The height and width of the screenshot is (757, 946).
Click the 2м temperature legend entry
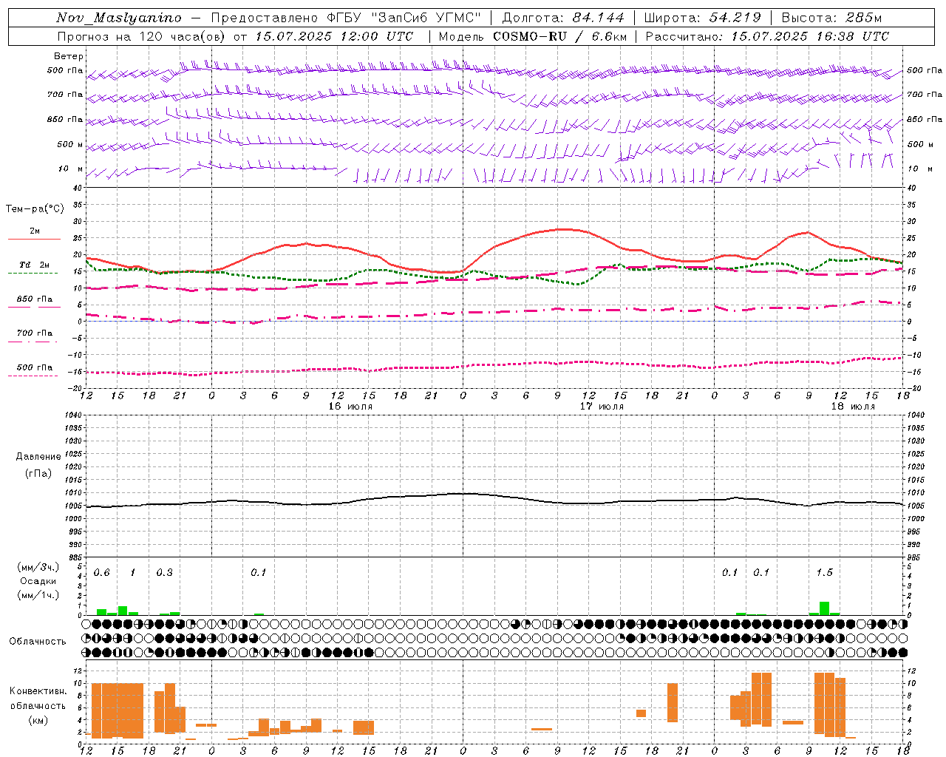tap(35, 231)
